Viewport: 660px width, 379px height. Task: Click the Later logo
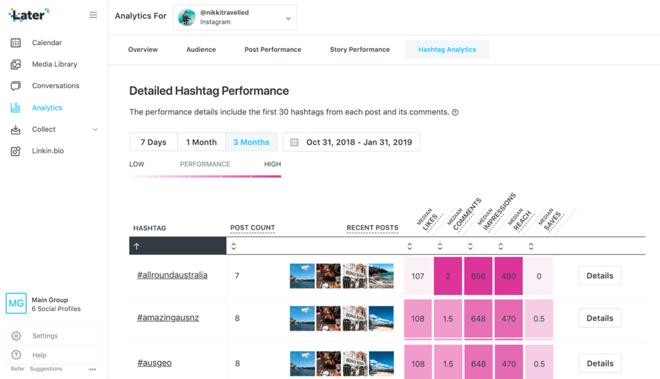tap(28, 15)
